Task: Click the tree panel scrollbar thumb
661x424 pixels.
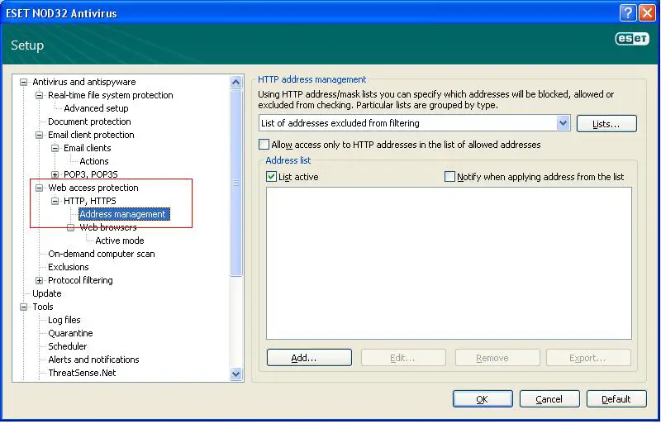Action: [236, 183]
